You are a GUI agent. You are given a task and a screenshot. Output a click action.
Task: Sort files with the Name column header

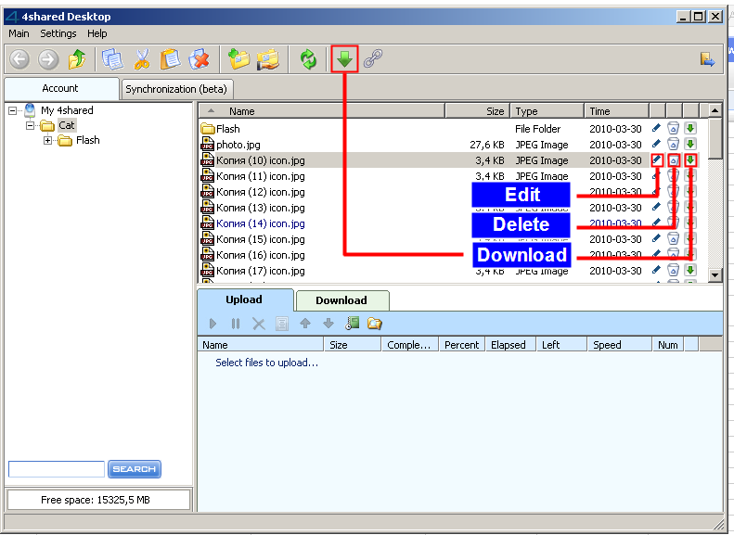pyautogui.click(x=322, y=111)
